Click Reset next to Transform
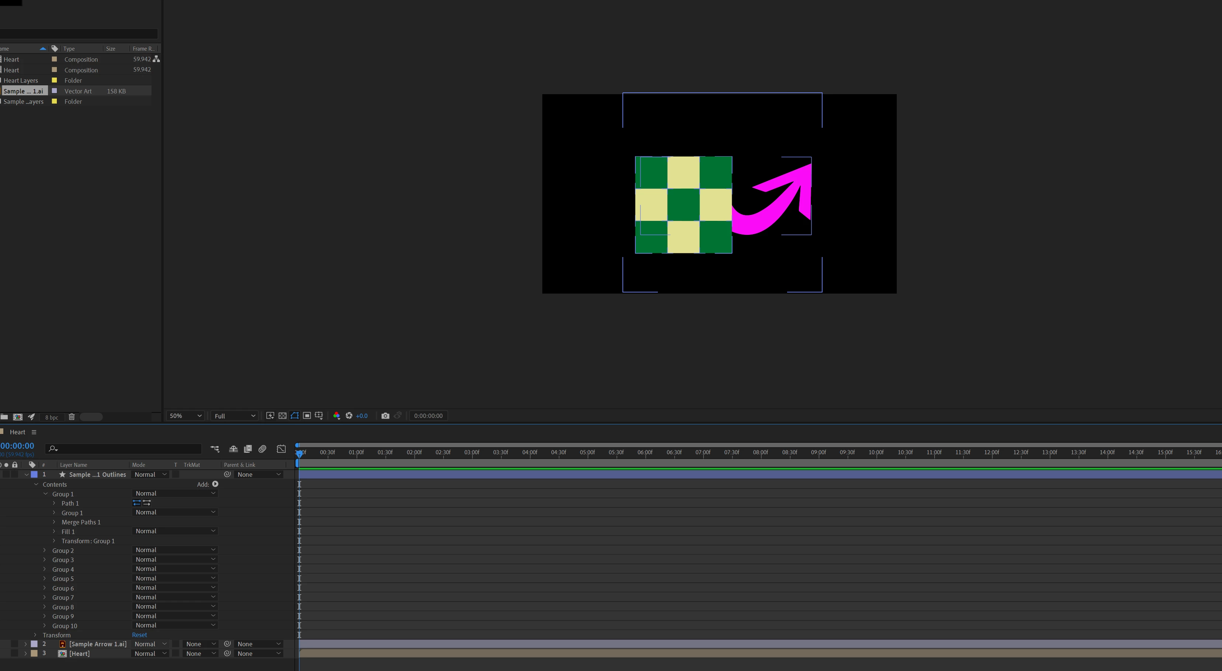Viewport: 1222px width, 671px height. point(140,635)
